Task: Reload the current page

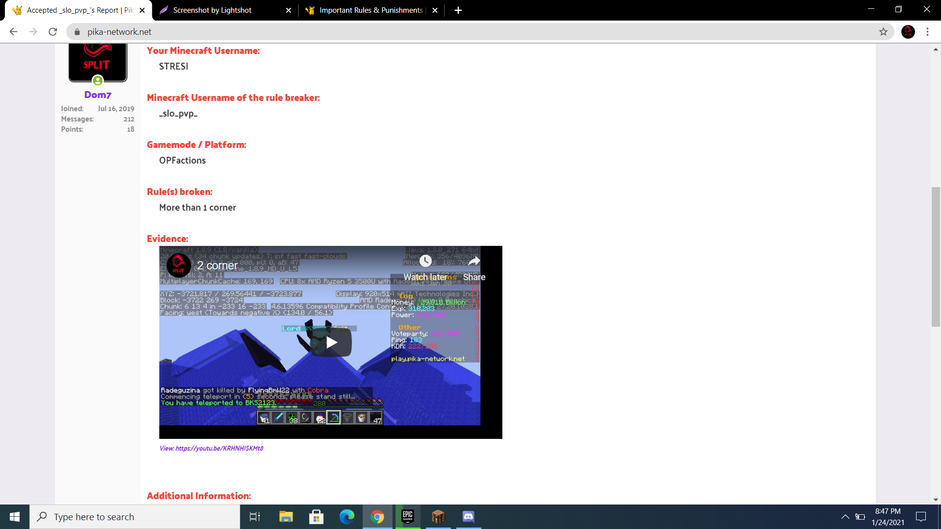Action: 53,32
